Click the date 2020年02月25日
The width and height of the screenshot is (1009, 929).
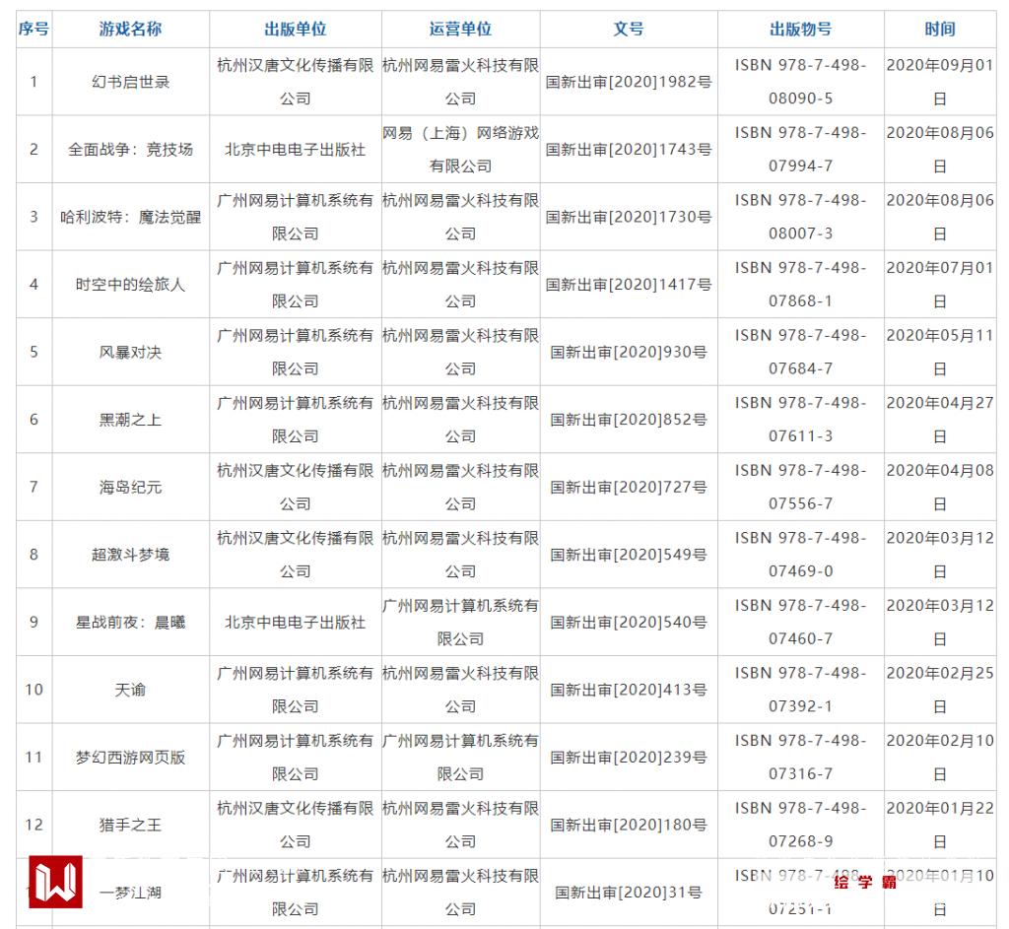(x=939, y=690)
